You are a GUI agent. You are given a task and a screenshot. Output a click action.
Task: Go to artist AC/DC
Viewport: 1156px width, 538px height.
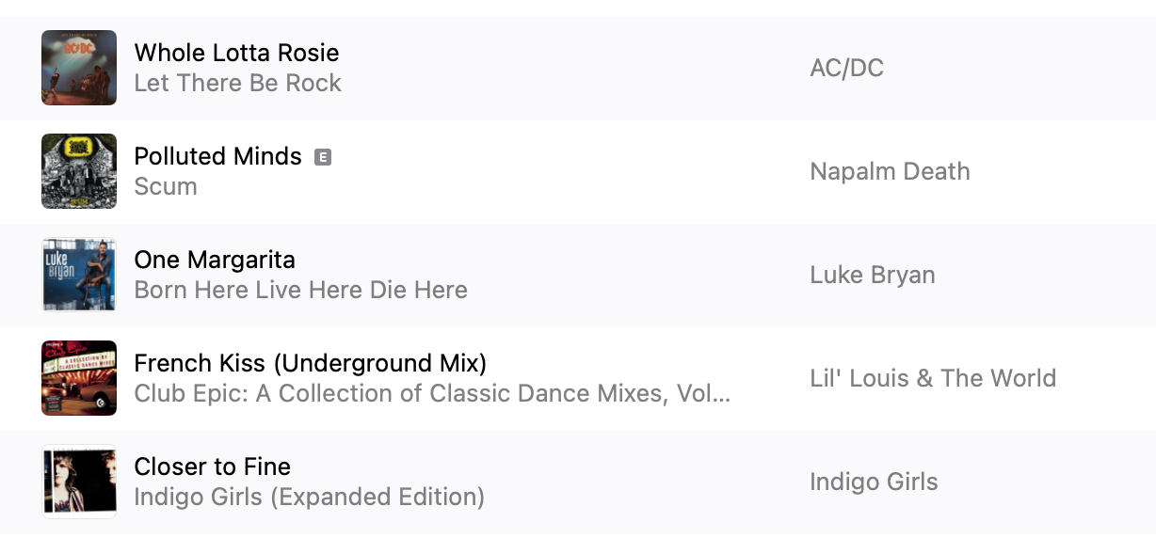pyautogui.click(x=846, y=68)
